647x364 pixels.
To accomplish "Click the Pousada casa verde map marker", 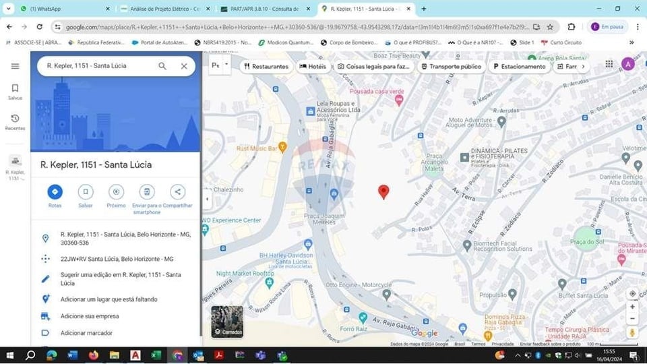I will [398, 100].
